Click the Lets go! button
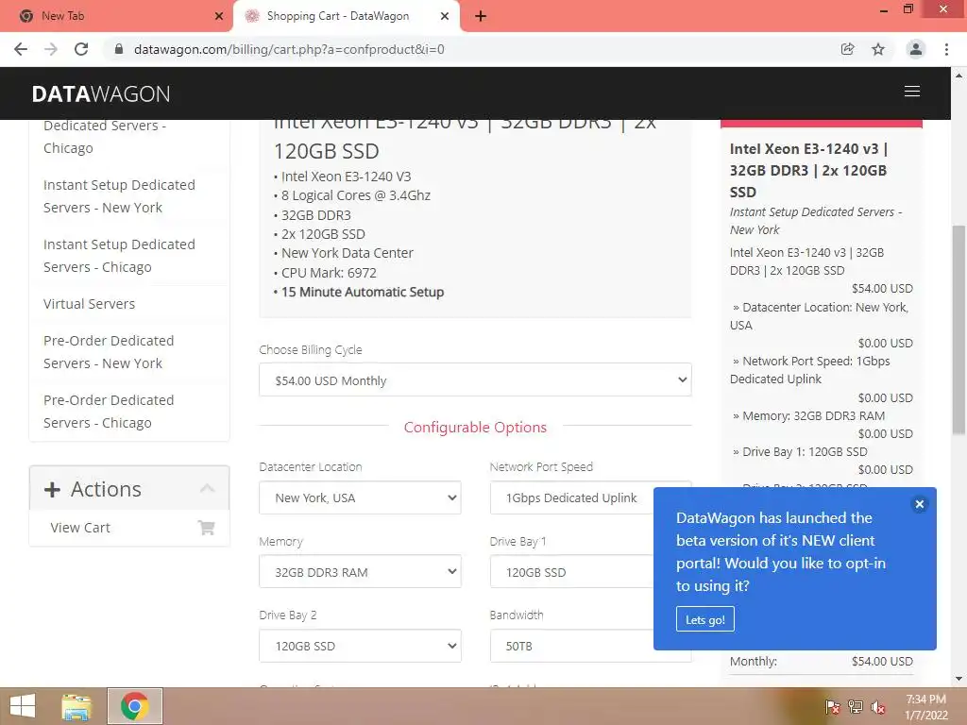Viewport: 967px width, 725px height. click(704, 619)
